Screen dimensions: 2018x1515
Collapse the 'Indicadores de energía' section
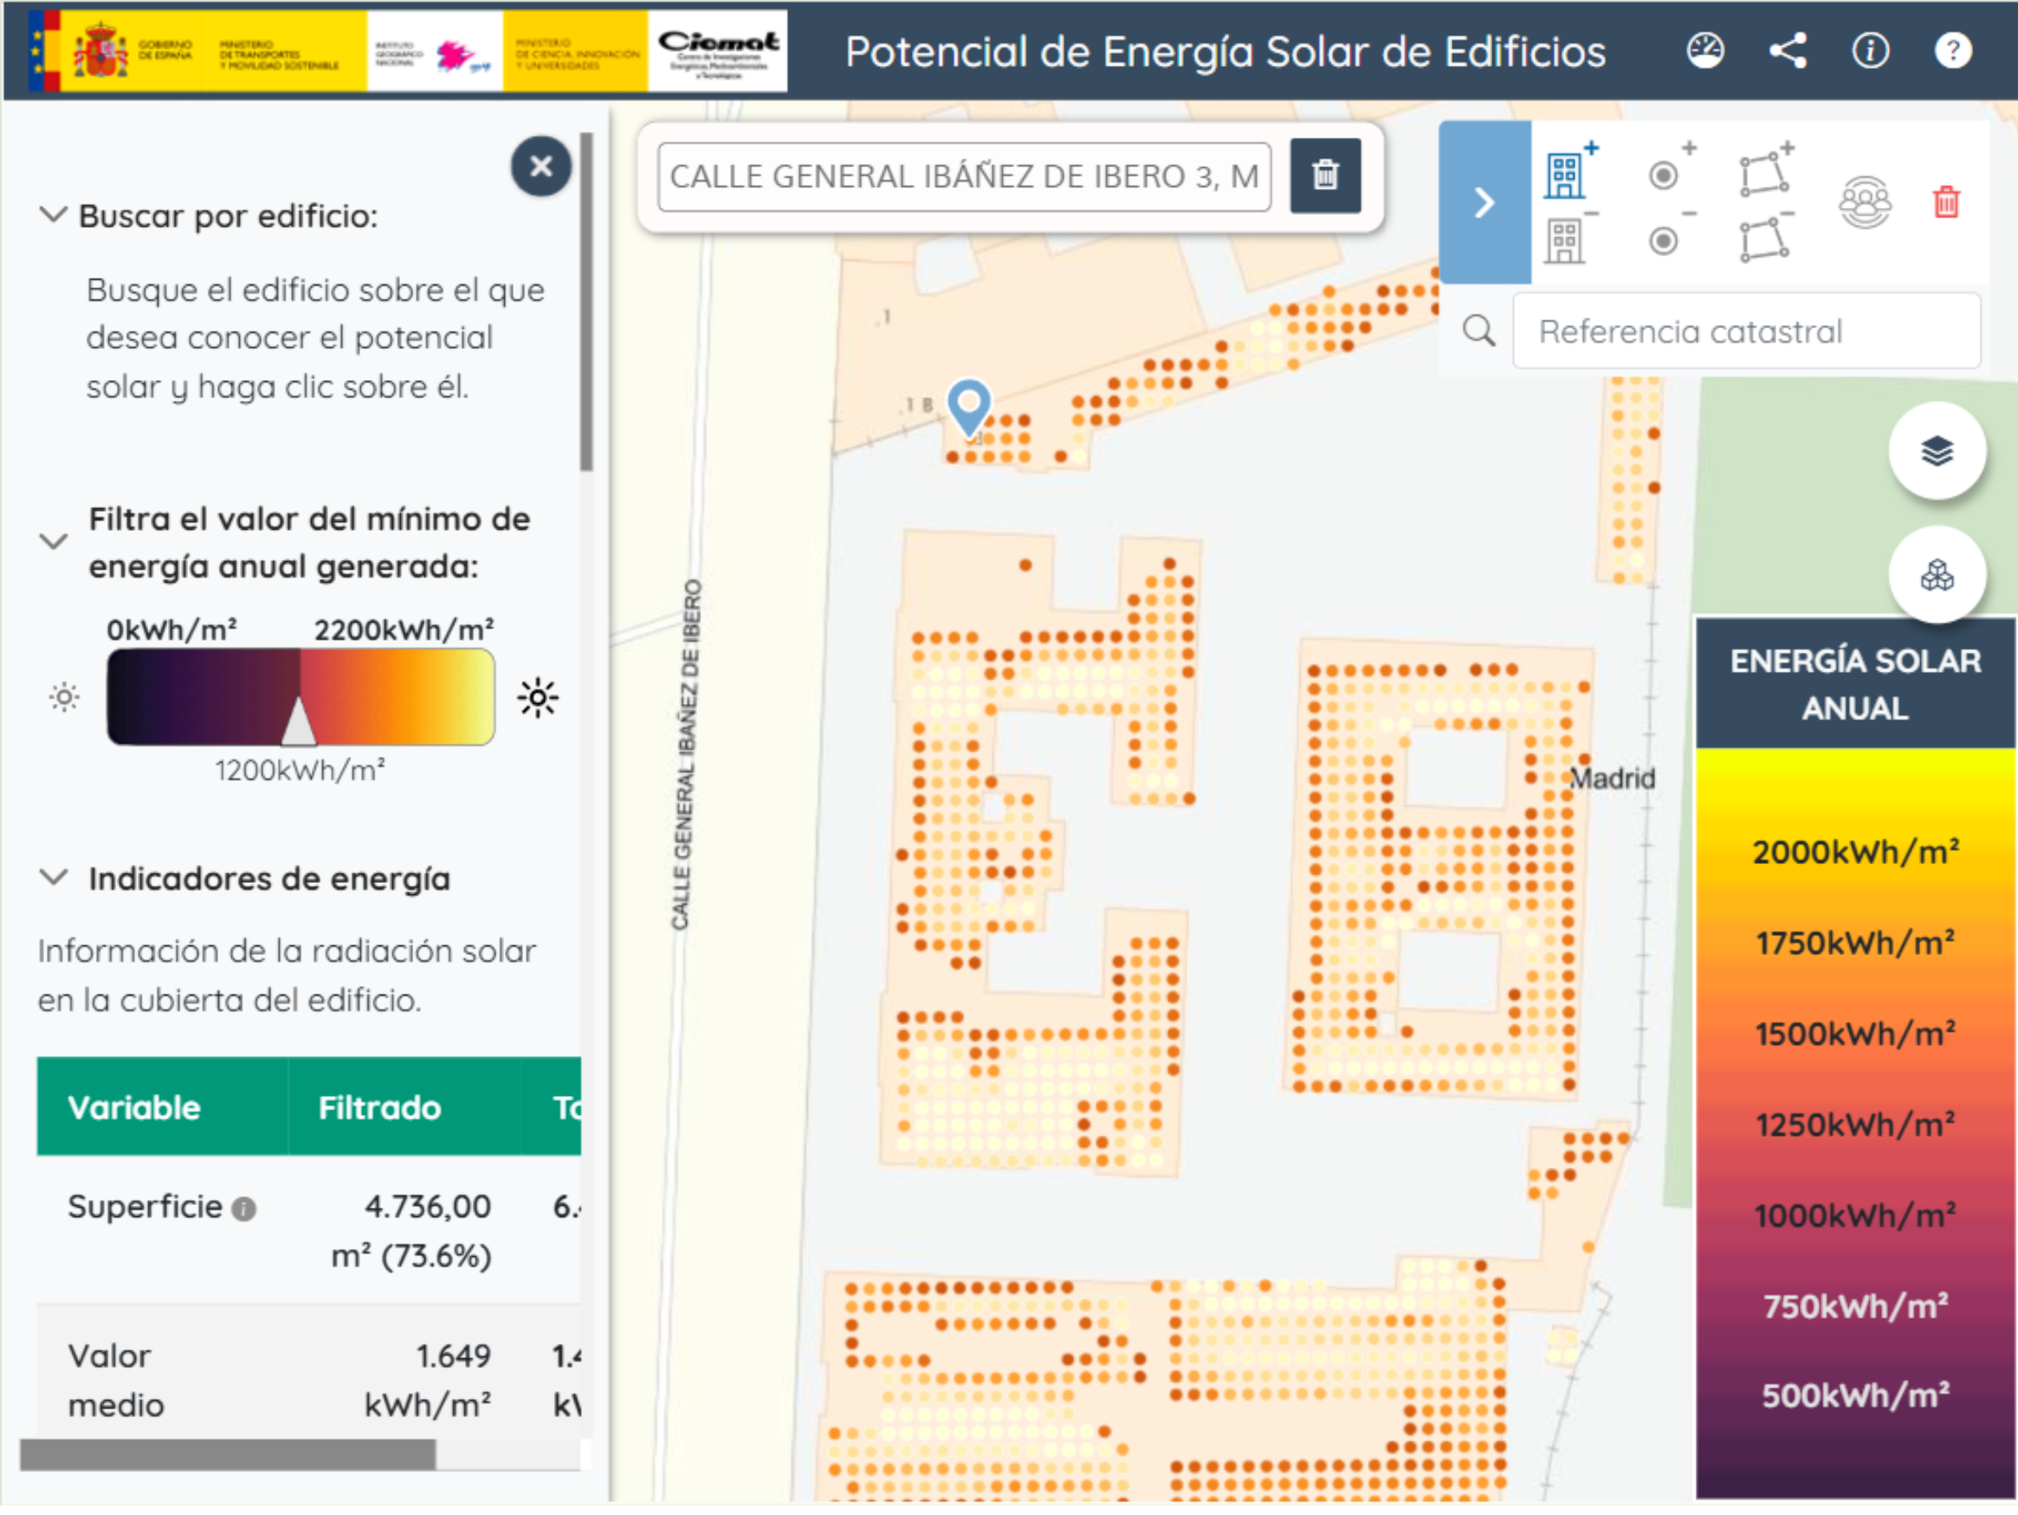pos(54,880)
